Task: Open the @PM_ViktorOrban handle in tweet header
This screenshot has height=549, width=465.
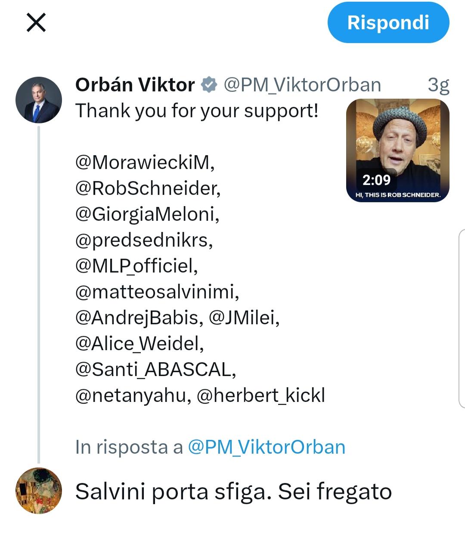Action: point(302,85)
